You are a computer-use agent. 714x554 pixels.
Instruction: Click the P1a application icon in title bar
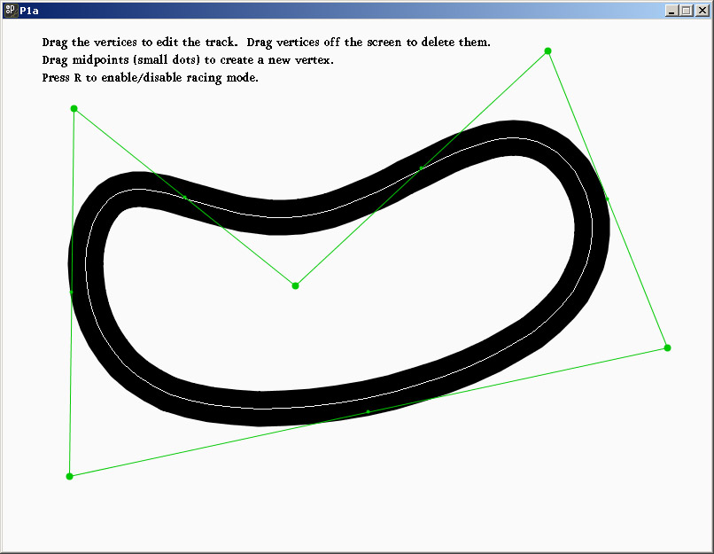(x=11, y=10)
